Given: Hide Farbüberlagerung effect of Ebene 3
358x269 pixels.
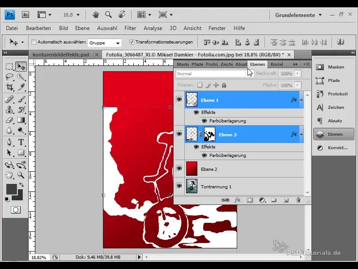Looking at the screenshot, I should coord(205,155).
